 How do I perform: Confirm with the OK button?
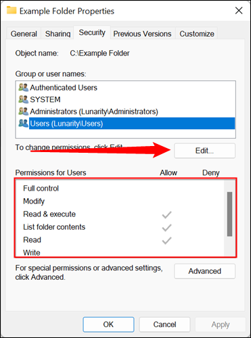point(108,324)
